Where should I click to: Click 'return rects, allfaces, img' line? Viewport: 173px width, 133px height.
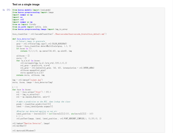(30, 75)
